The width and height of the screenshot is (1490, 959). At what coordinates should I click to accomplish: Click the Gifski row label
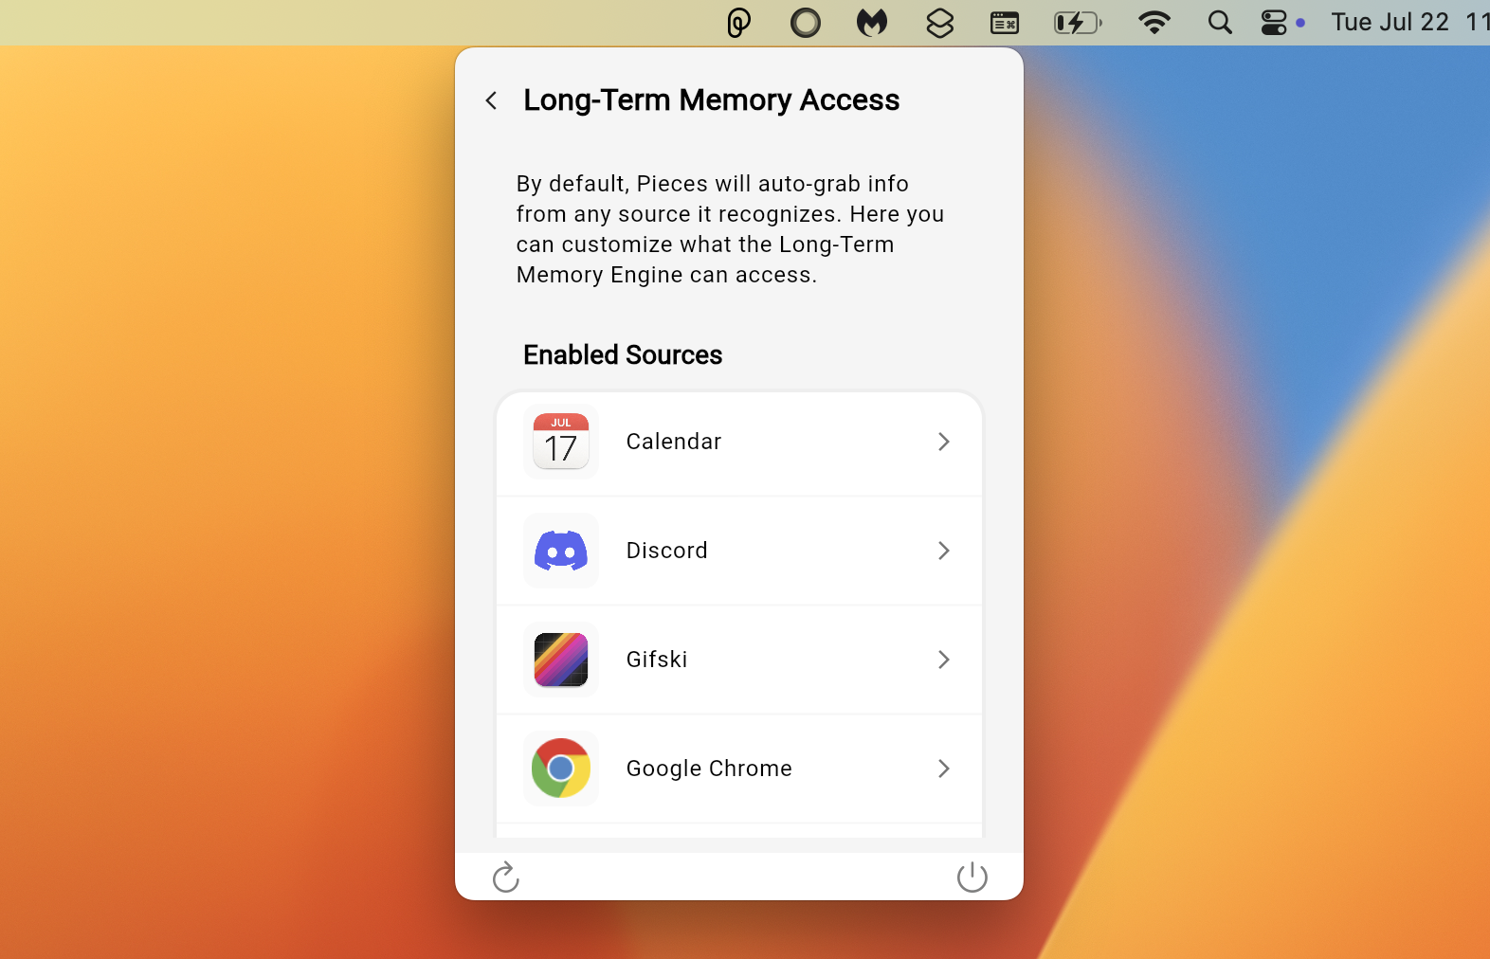tap(657, 660)
